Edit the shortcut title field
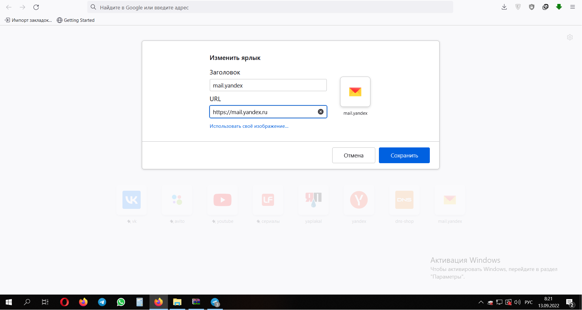This screenshot has height=310, width=582. pos(268,85)
